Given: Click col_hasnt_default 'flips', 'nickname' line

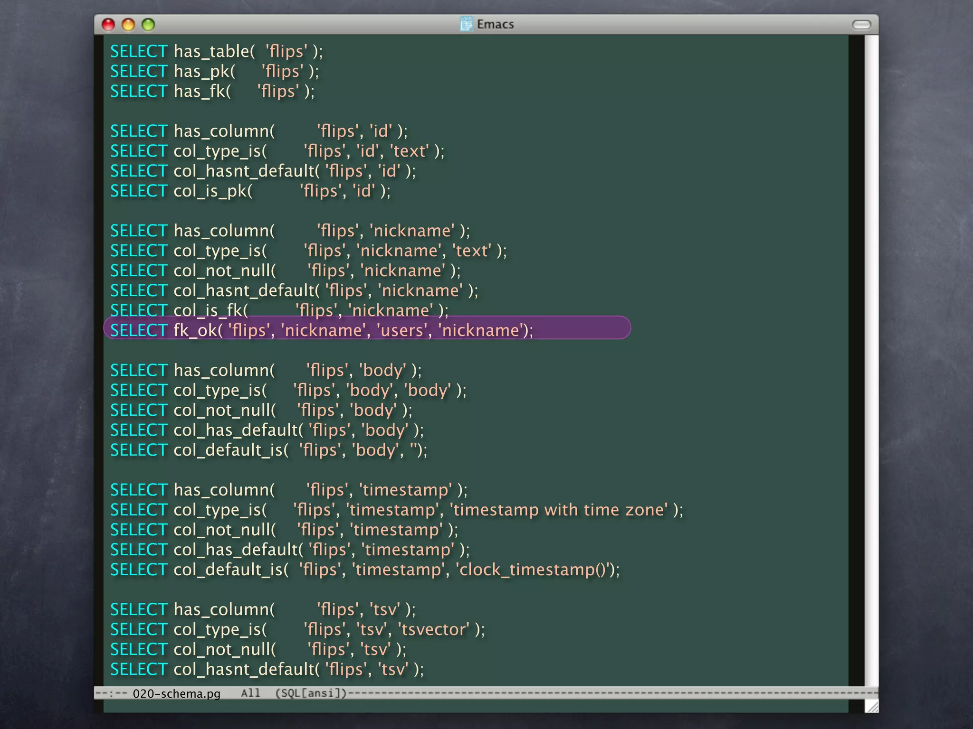Looking at the screenshot, I should point(294,290).
